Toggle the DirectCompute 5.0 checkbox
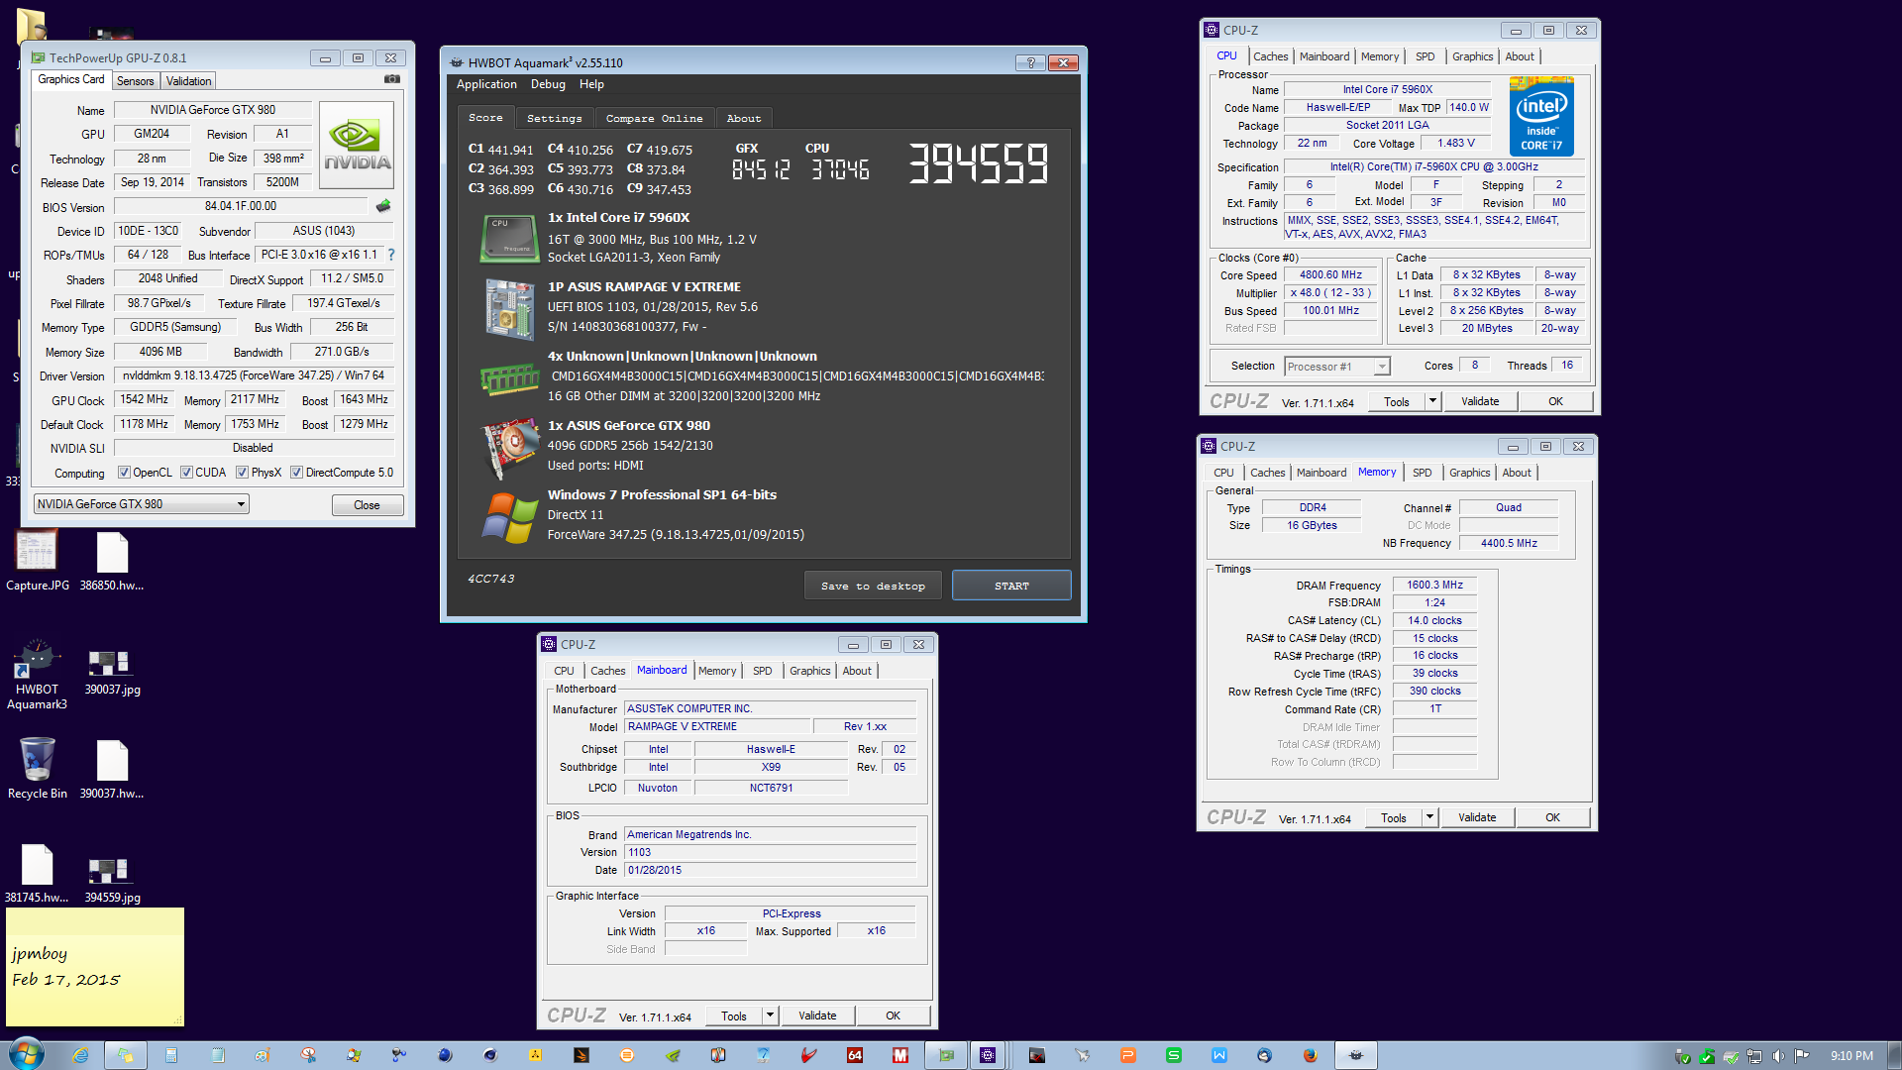 point(296,473)
